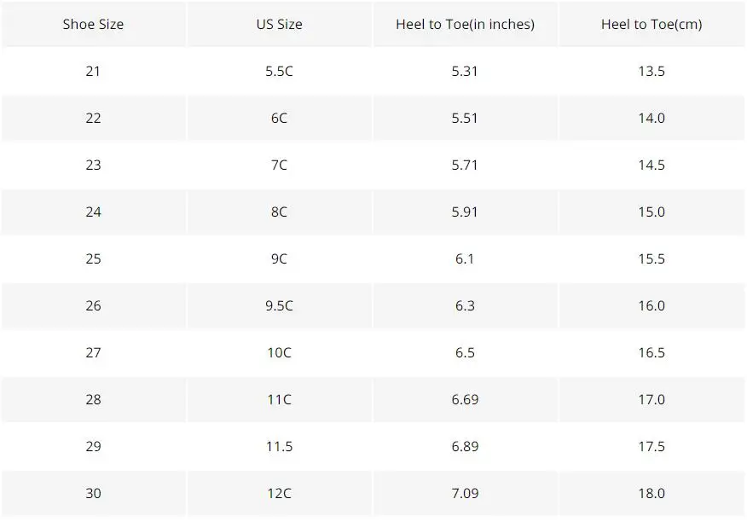Click the 13.5 cm value
Screen dimensions: 747x522
(x=651, y=71)
